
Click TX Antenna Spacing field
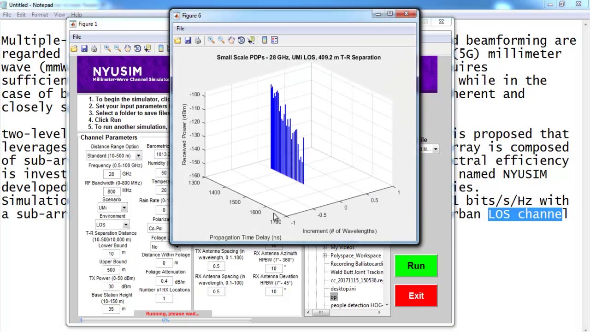point(216,267)
